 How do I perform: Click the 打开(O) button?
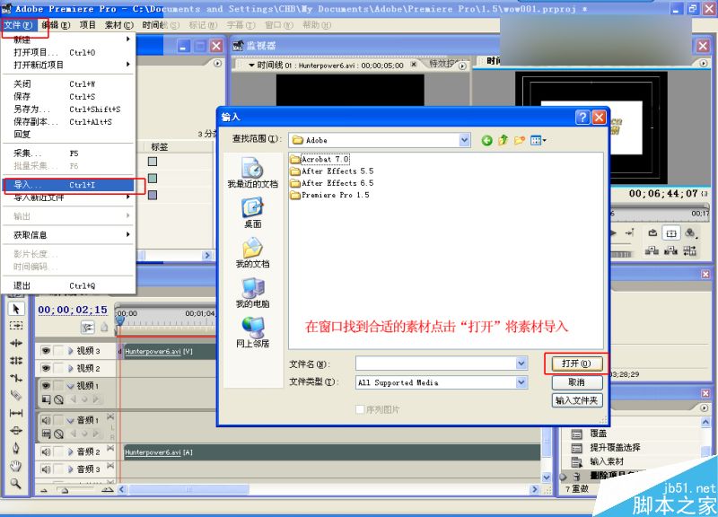[576, 364]
